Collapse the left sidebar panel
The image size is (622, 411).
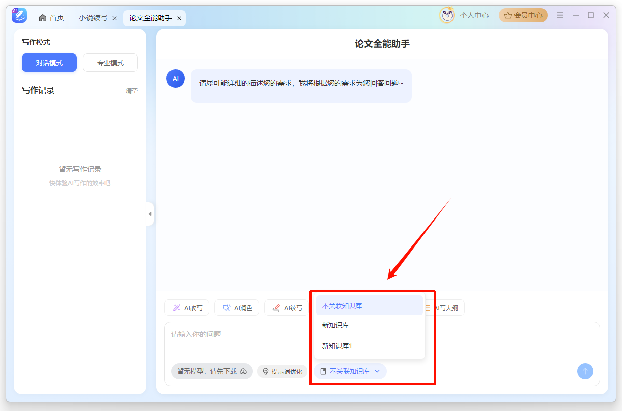[x=150, y=214]
